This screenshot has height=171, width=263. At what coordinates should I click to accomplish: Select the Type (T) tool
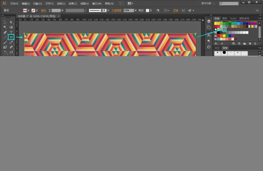click(11, 32)
